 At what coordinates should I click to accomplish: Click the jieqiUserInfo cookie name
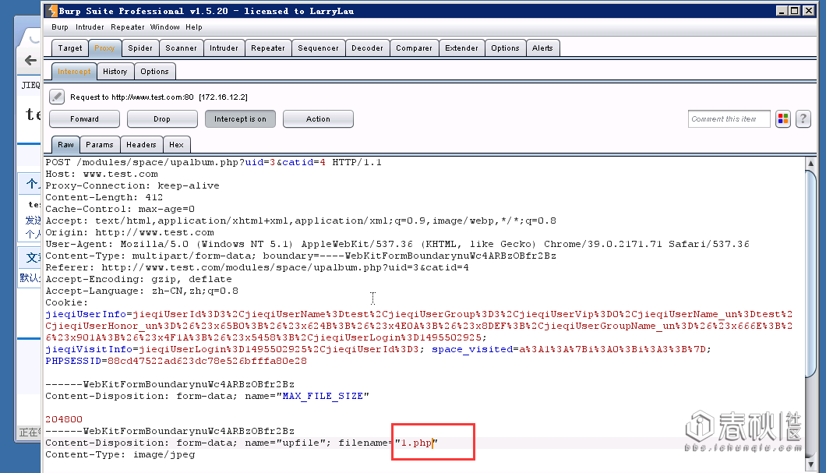coord(86,315)
